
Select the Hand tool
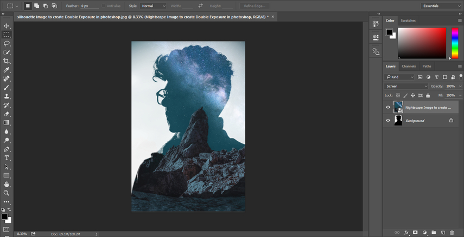click(x=6, y=184)
